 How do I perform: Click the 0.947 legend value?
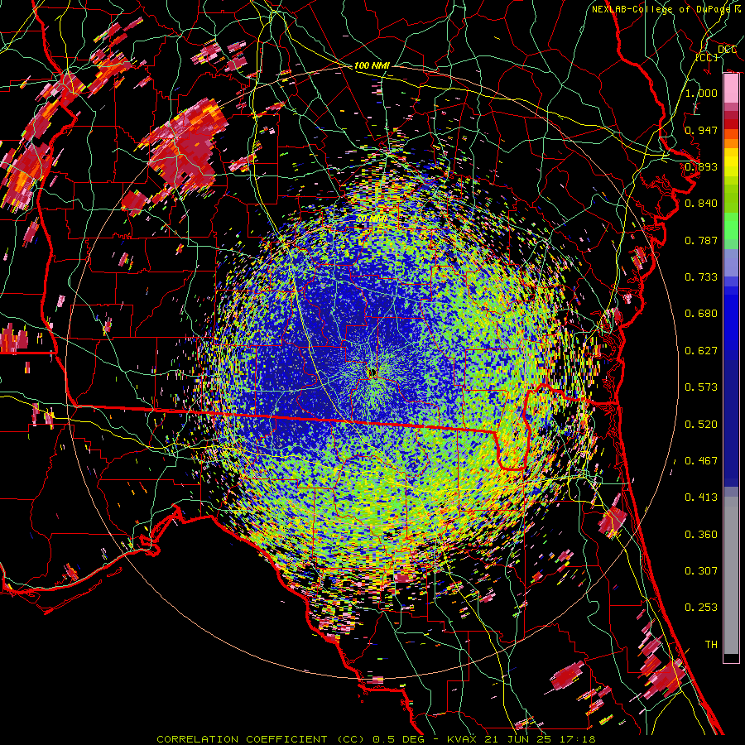coord(701,130)
